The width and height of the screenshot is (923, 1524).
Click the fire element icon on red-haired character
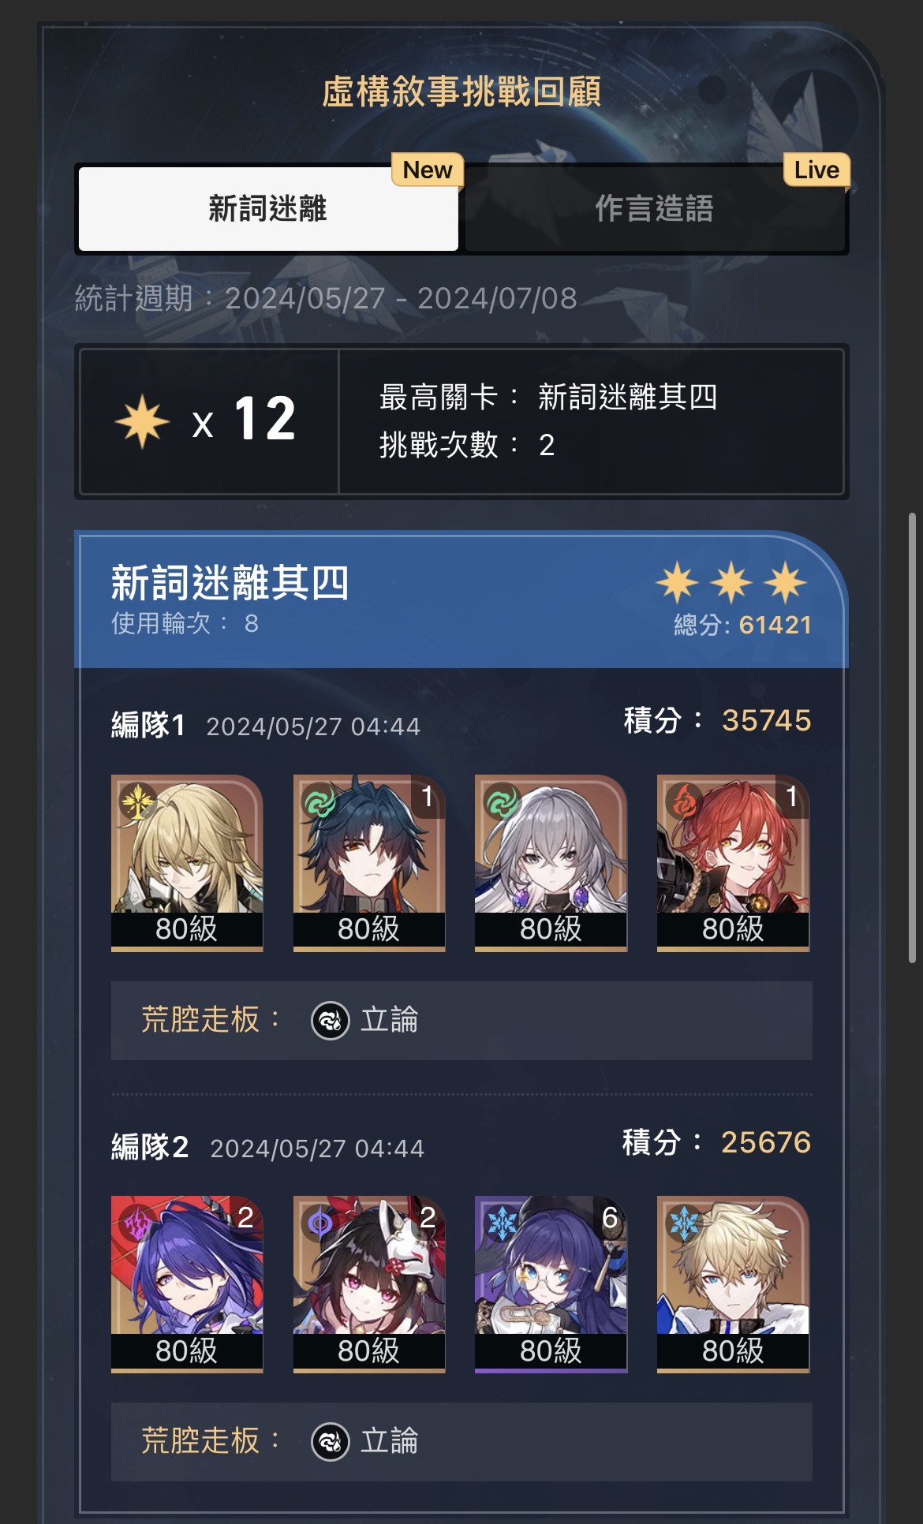point(683,801)
